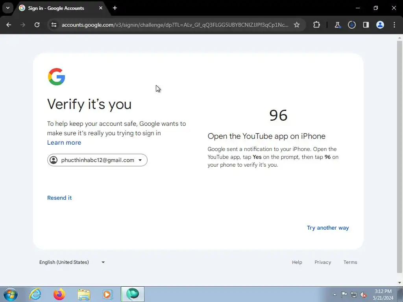Open the Downloads icon in toolbar
403x302 pixels.
point(351,25)
